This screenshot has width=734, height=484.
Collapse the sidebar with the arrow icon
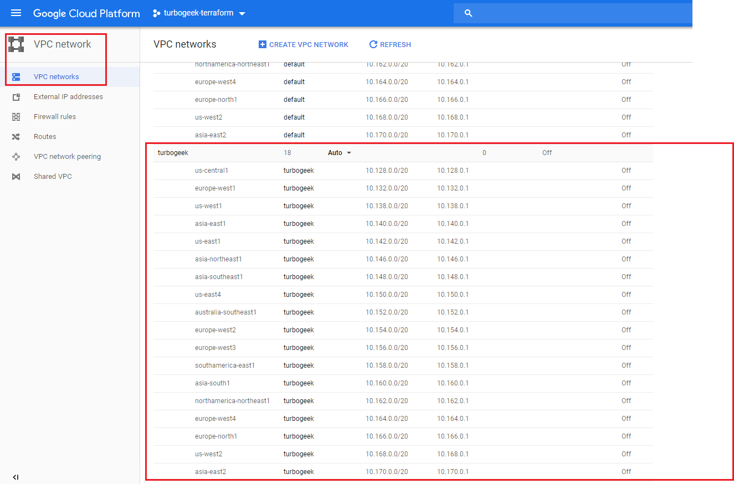tap(16, 477)
